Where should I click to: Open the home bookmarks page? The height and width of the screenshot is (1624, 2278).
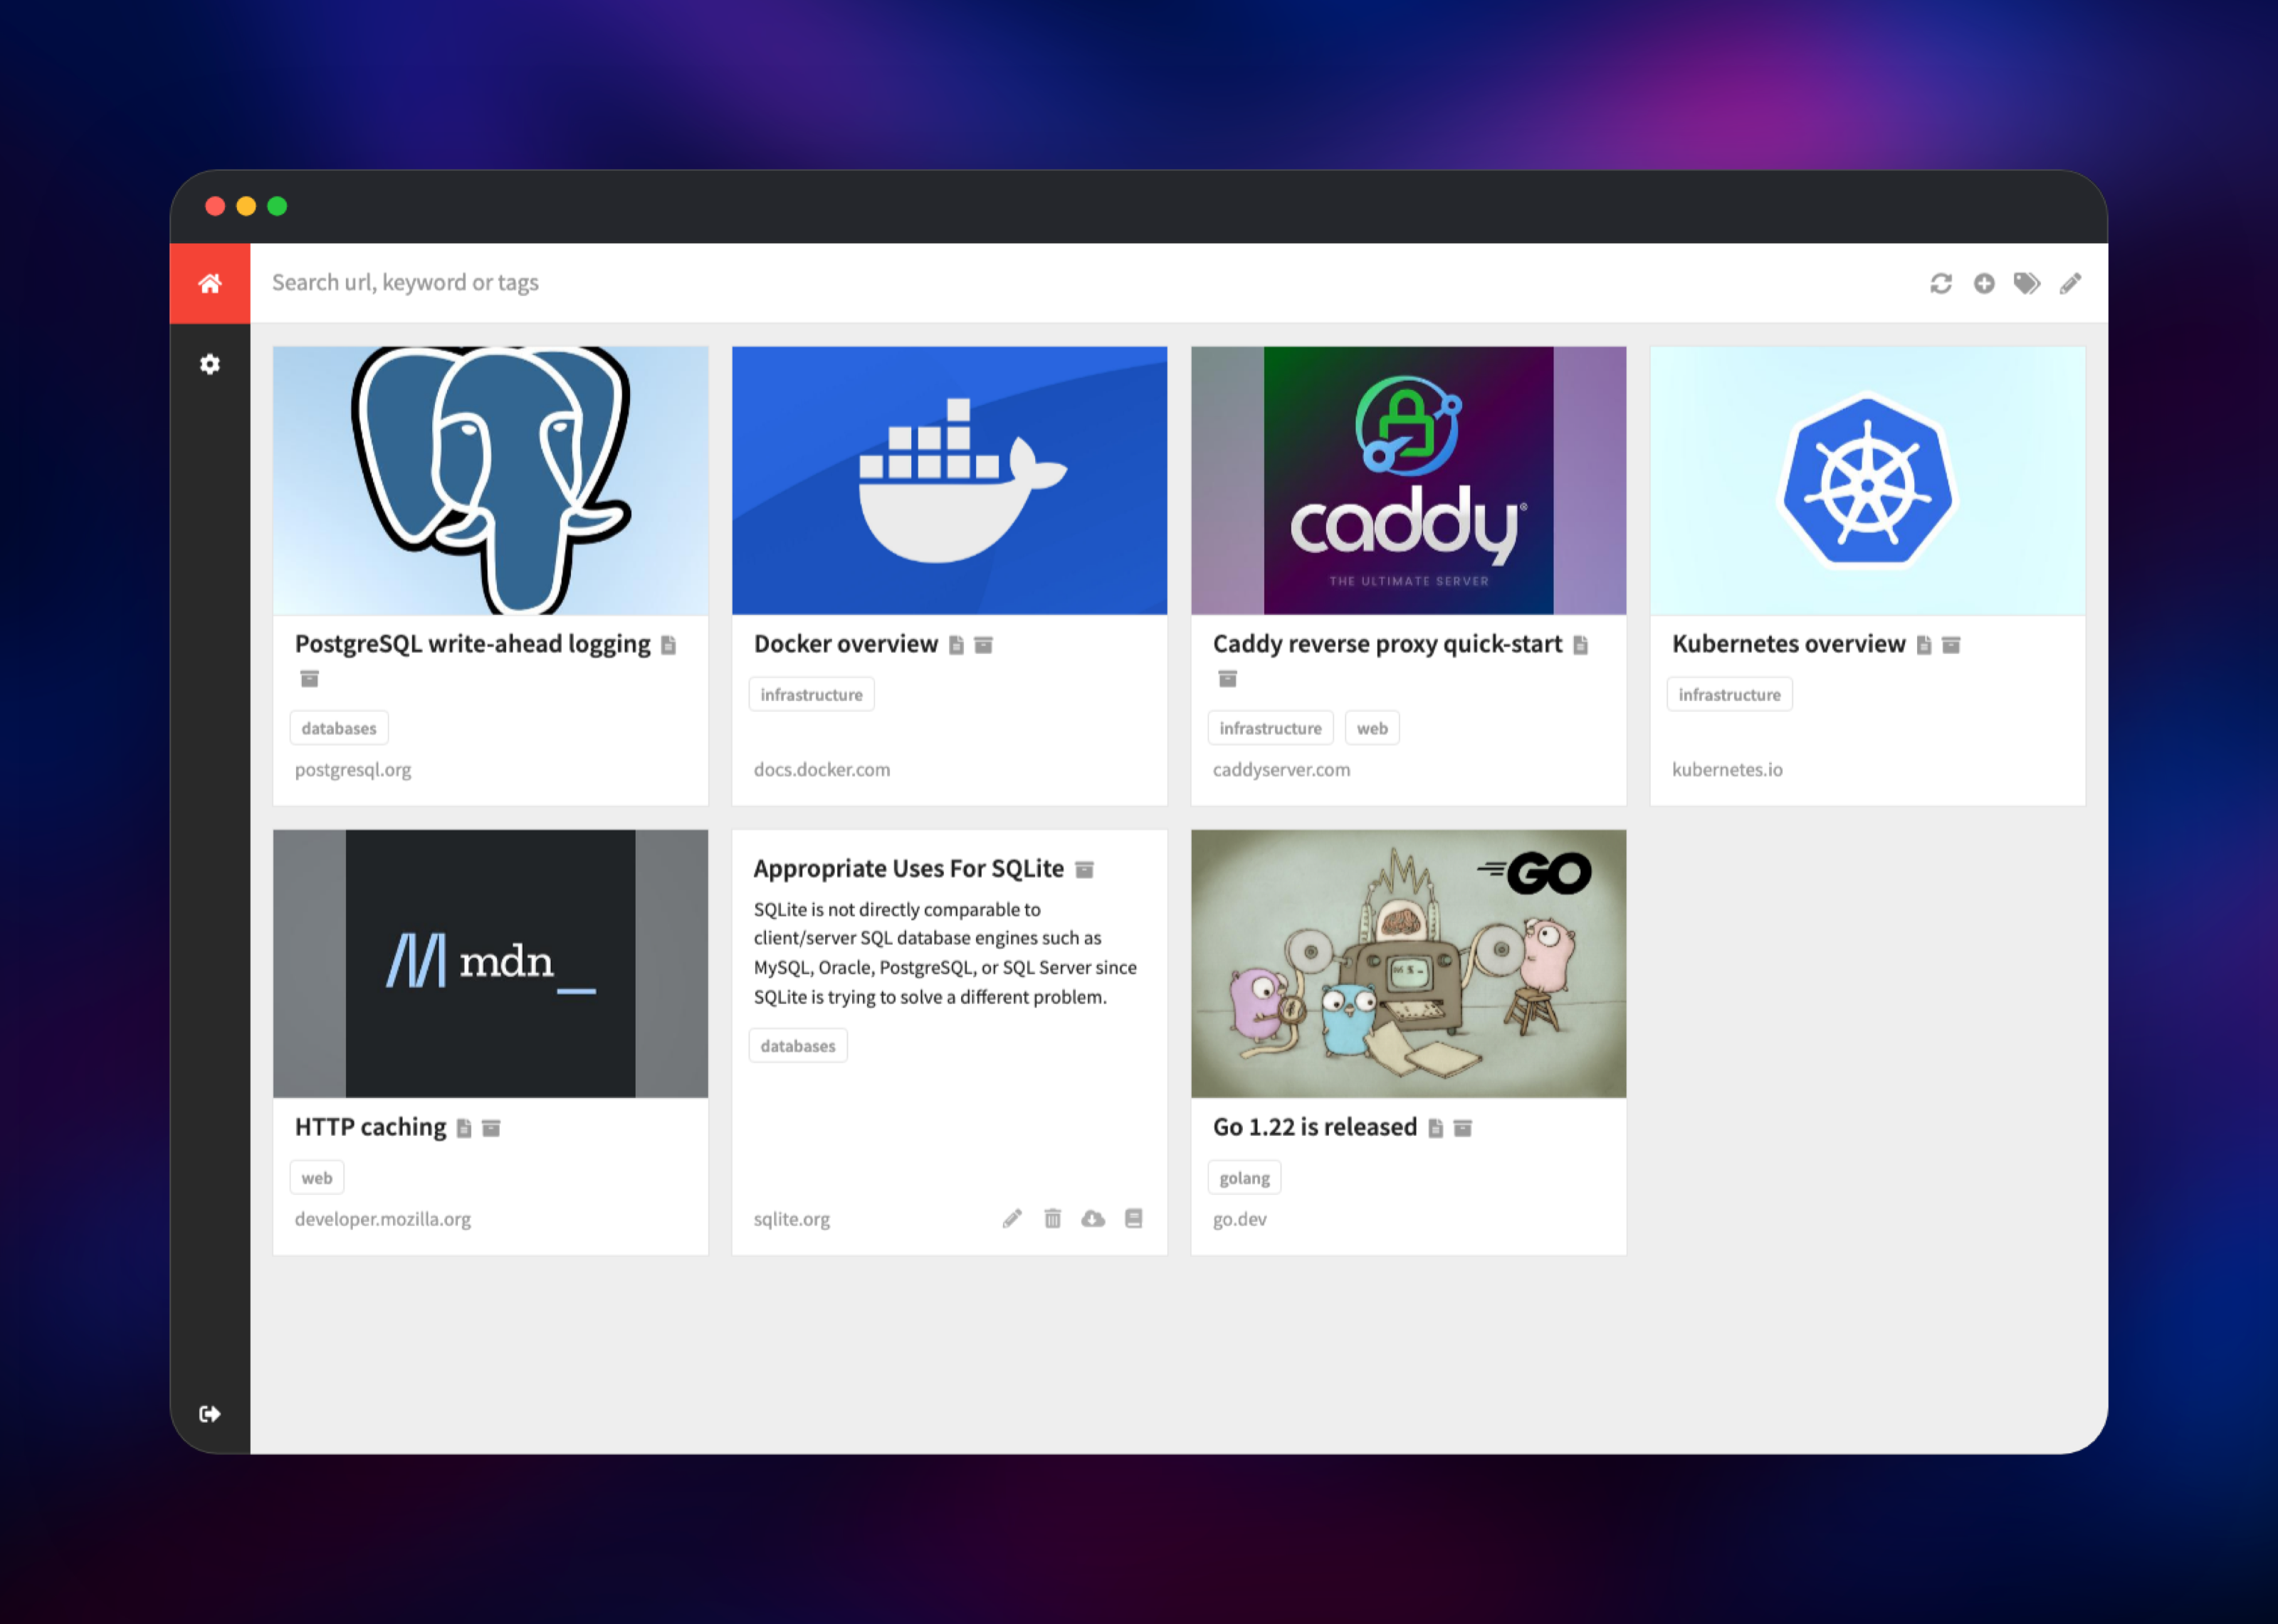click(x=210, y=283)
